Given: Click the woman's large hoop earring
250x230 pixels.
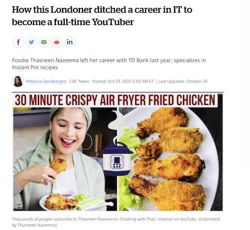Looking at the screenshot, I should pos(87,141).
